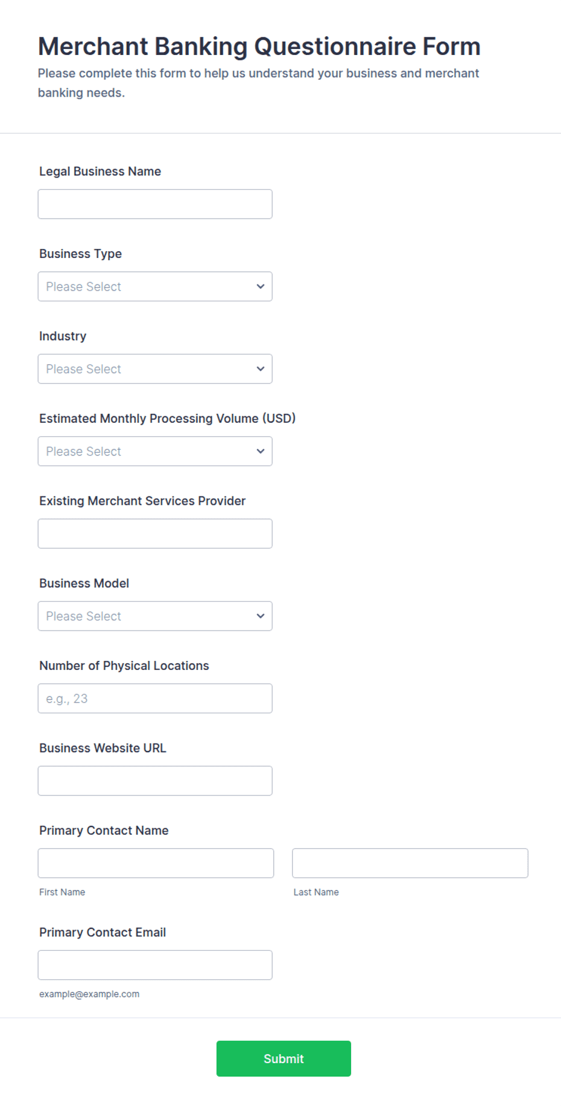Click the First Name input box

156,863
